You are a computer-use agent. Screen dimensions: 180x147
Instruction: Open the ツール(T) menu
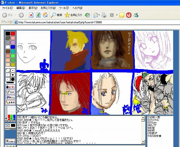[64, 8]
